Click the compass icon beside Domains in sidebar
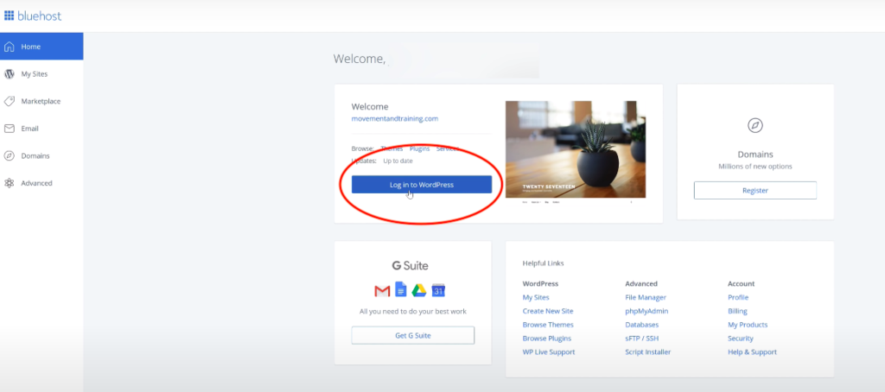The image size is (885, 392). 9,155
